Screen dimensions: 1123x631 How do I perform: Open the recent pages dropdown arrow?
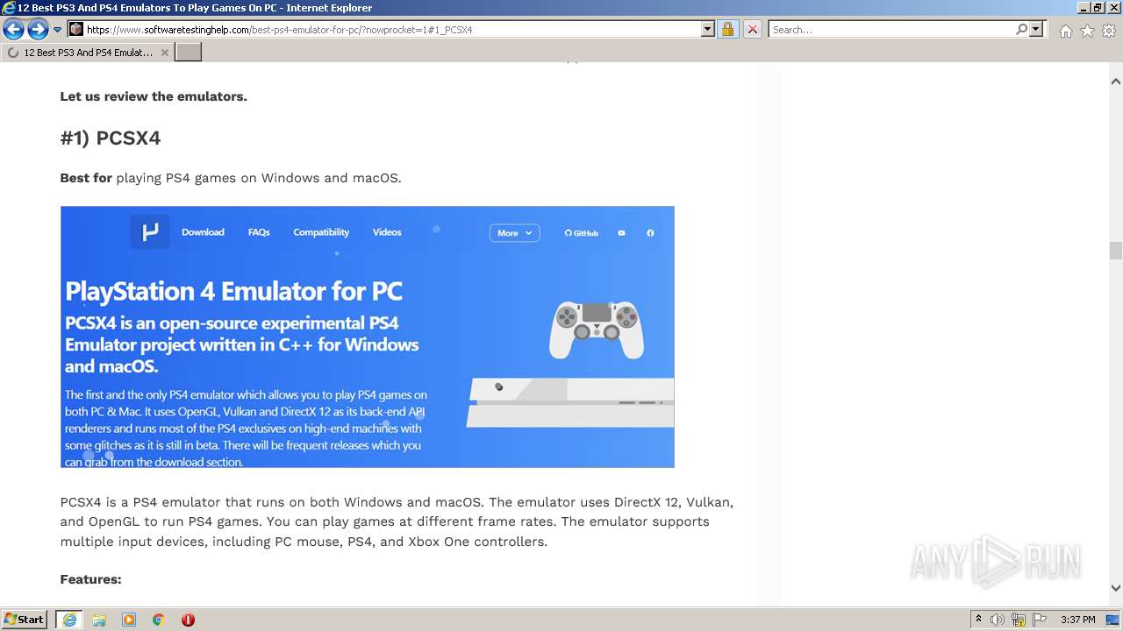(58, 30)
